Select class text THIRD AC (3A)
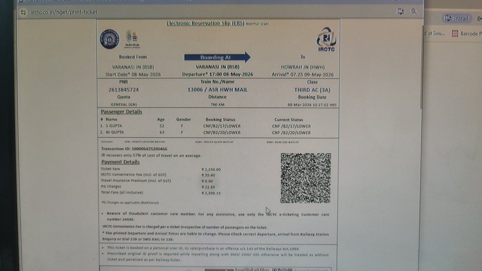 coord(312,90)
